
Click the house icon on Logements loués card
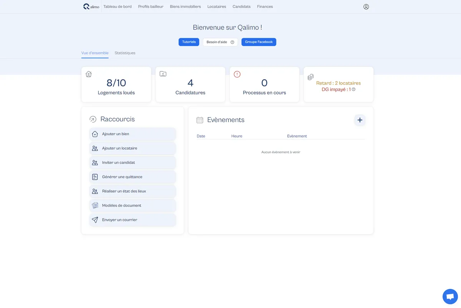(x=89, y=74)
